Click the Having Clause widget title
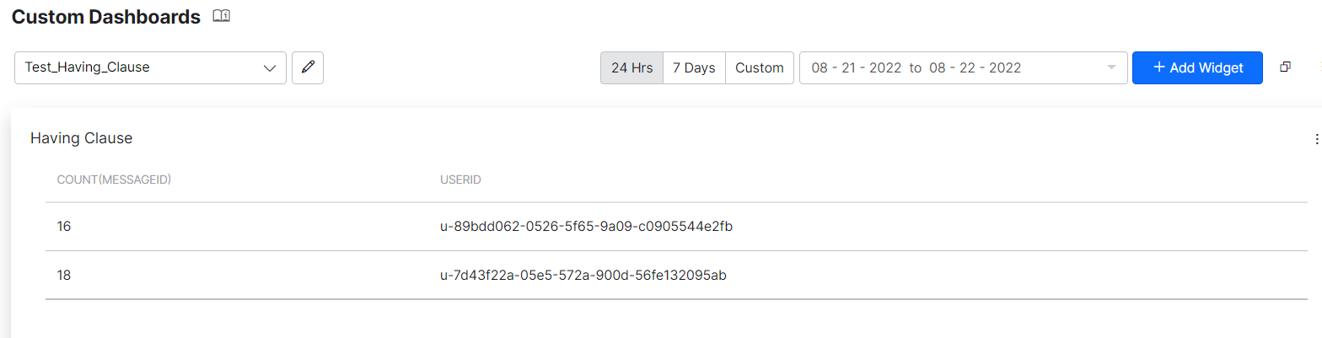The width and height of the screenshot is (1322, 338). [82, 138]
